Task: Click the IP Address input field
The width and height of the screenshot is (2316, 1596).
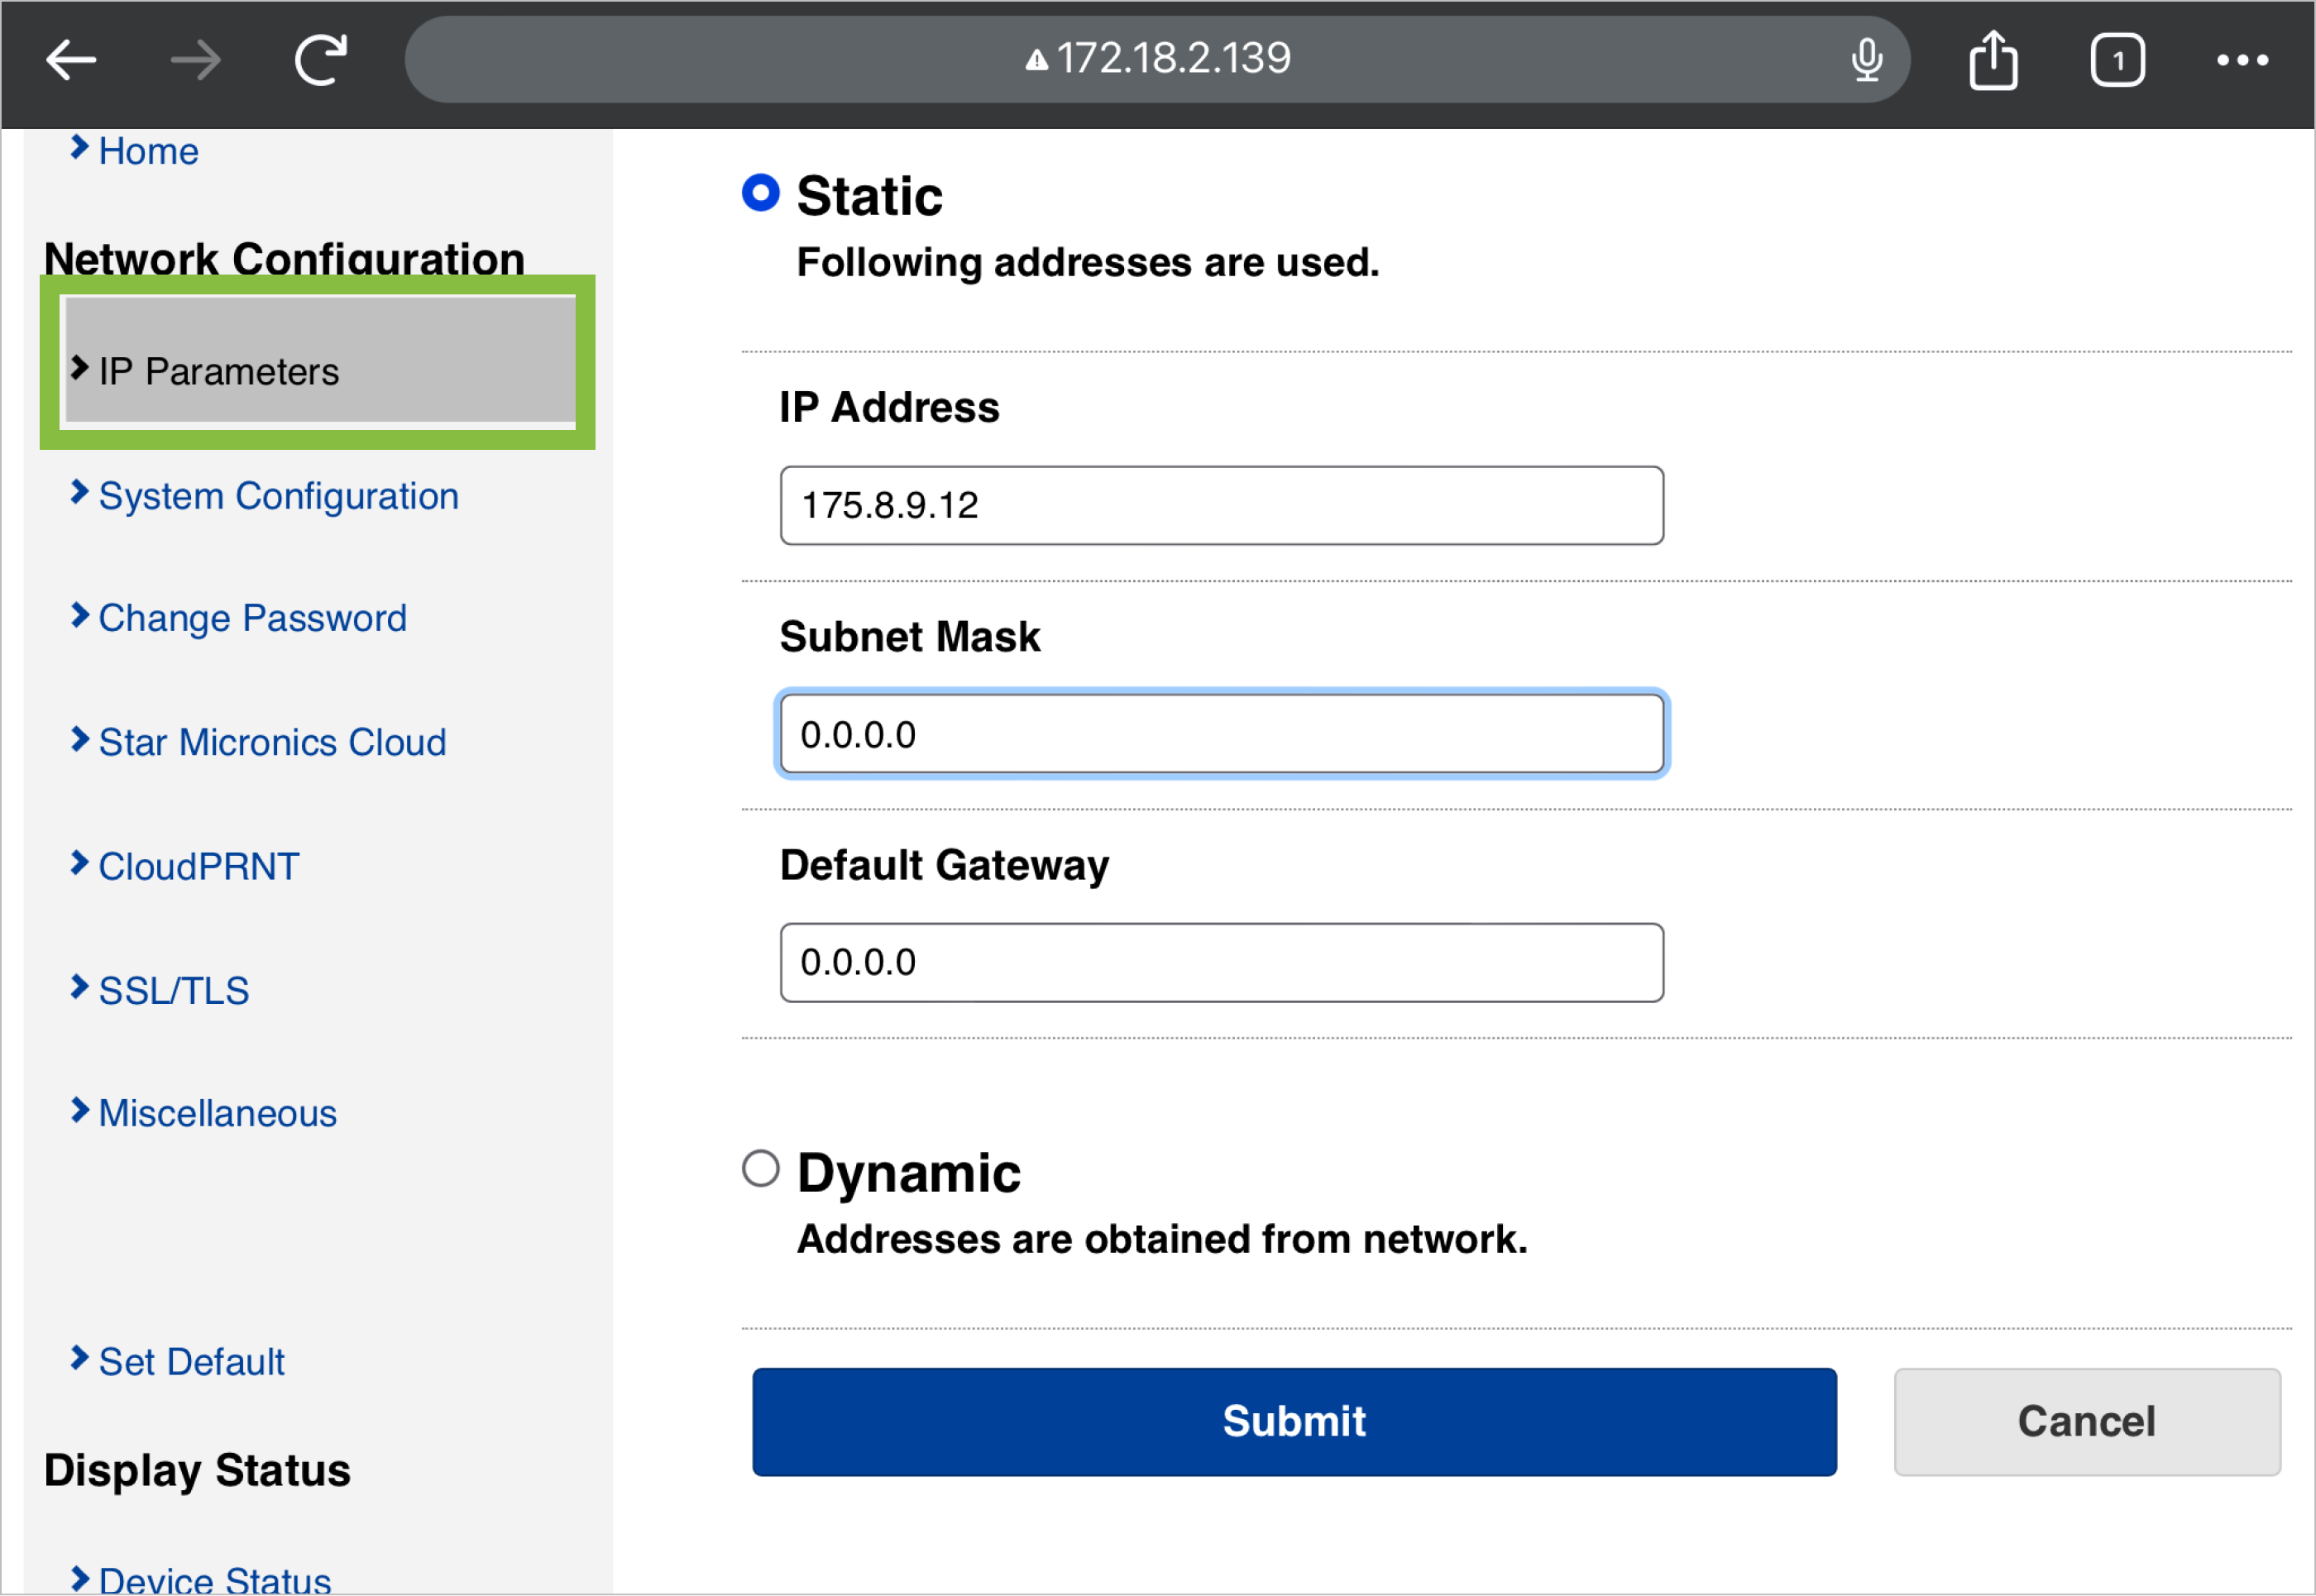Action: (1221, 505)
